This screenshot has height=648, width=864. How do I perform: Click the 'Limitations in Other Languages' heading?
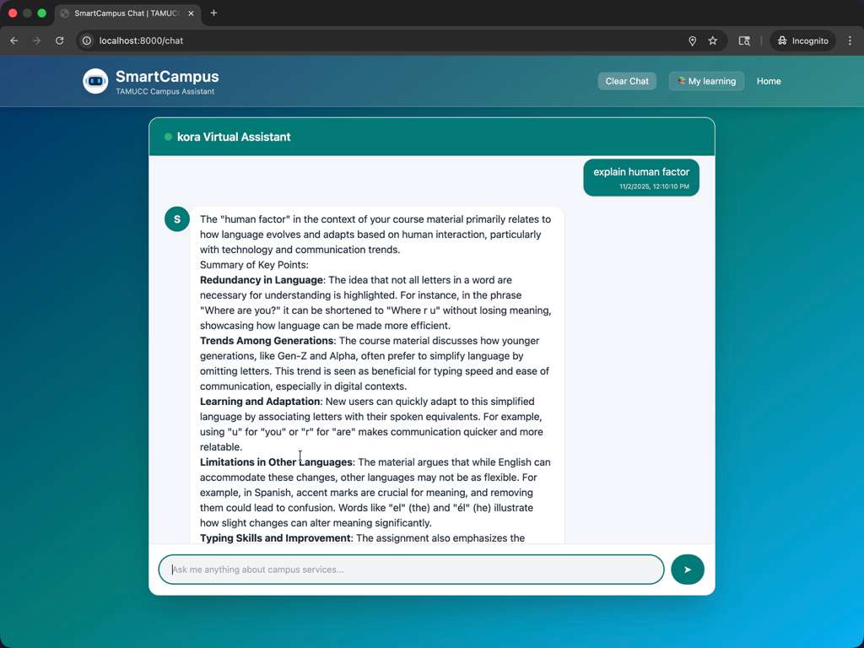coord(276,462)
